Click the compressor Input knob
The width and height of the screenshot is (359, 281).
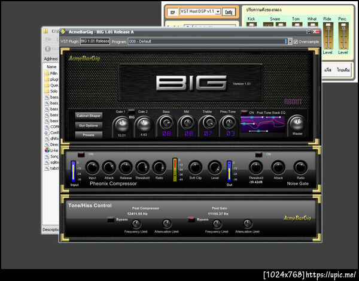tap(92, 168)
